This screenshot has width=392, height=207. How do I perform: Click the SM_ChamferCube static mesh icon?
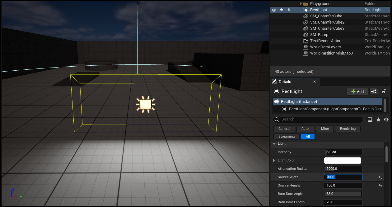(x=306, y=16)
